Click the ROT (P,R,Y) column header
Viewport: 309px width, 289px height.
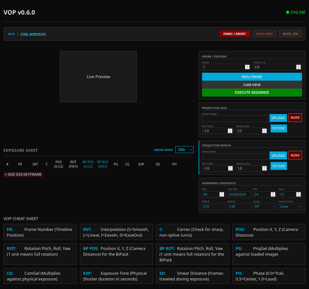73,164
